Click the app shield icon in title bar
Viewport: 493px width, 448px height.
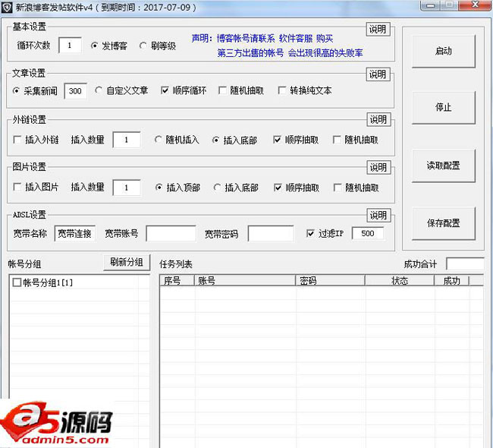pyautogui.click(x=7, y=8)
